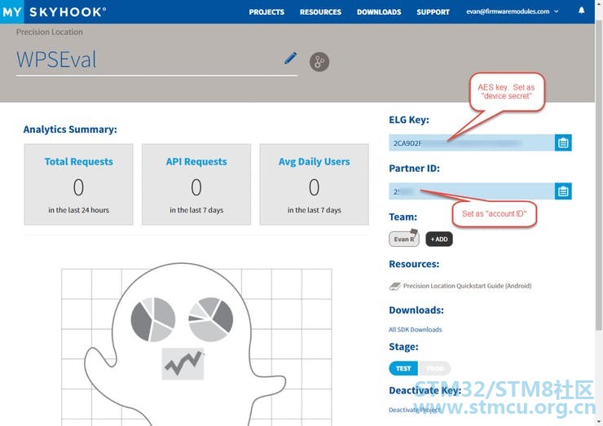Open the SUPPORT menu
The width and height of the screenshot is (603, 426).
[x=433, y=12]
